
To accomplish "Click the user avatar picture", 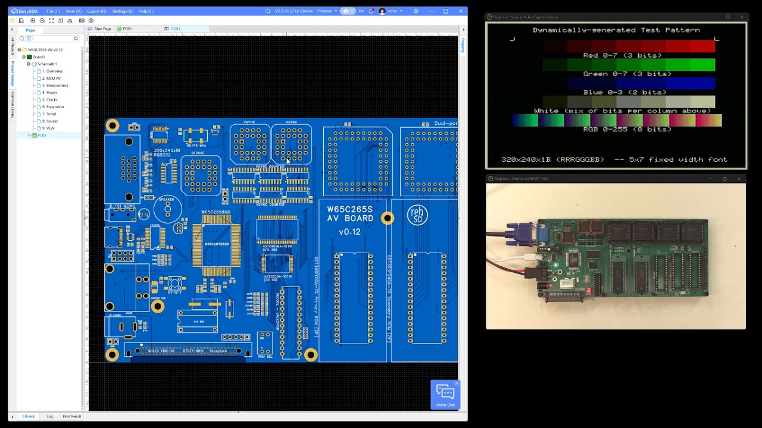I will coord(382,11).
